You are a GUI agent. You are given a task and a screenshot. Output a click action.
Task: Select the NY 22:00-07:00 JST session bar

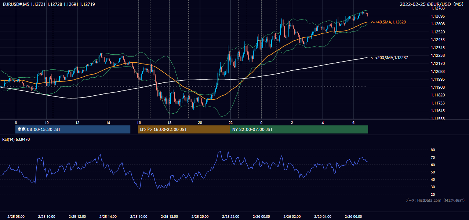pyautogui.click(x=299, y=129)
